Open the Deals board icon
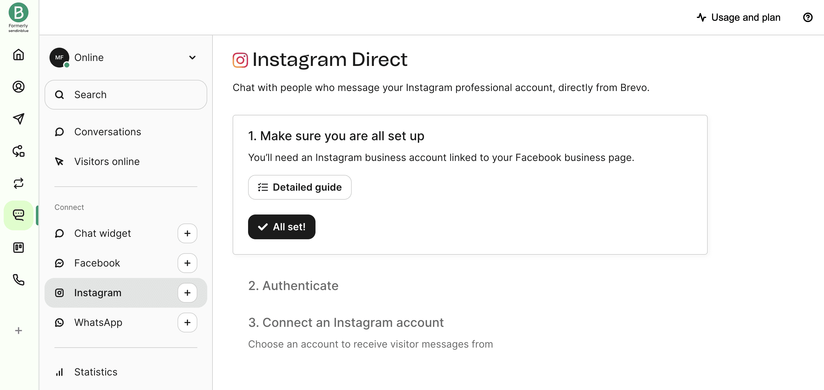824x390 pixels. [x=19, y=248]
